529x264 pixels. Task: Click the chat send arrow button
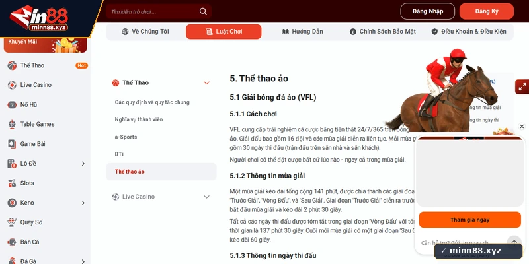coord(514,242)
